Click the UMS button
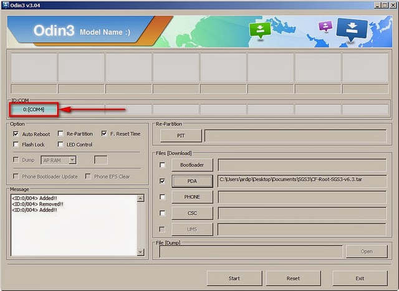Viewport: 399px width, 291px height. (x=192, y=229)
